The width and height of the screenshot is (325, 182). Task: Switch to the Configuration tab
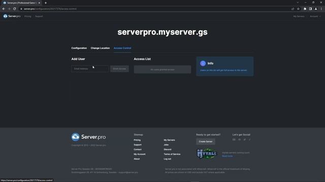79,48
